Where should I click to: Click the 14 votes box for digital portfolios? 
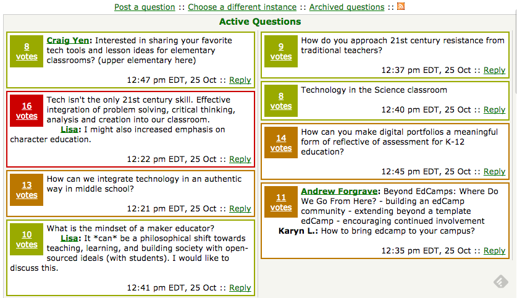(x=281, y=143)
